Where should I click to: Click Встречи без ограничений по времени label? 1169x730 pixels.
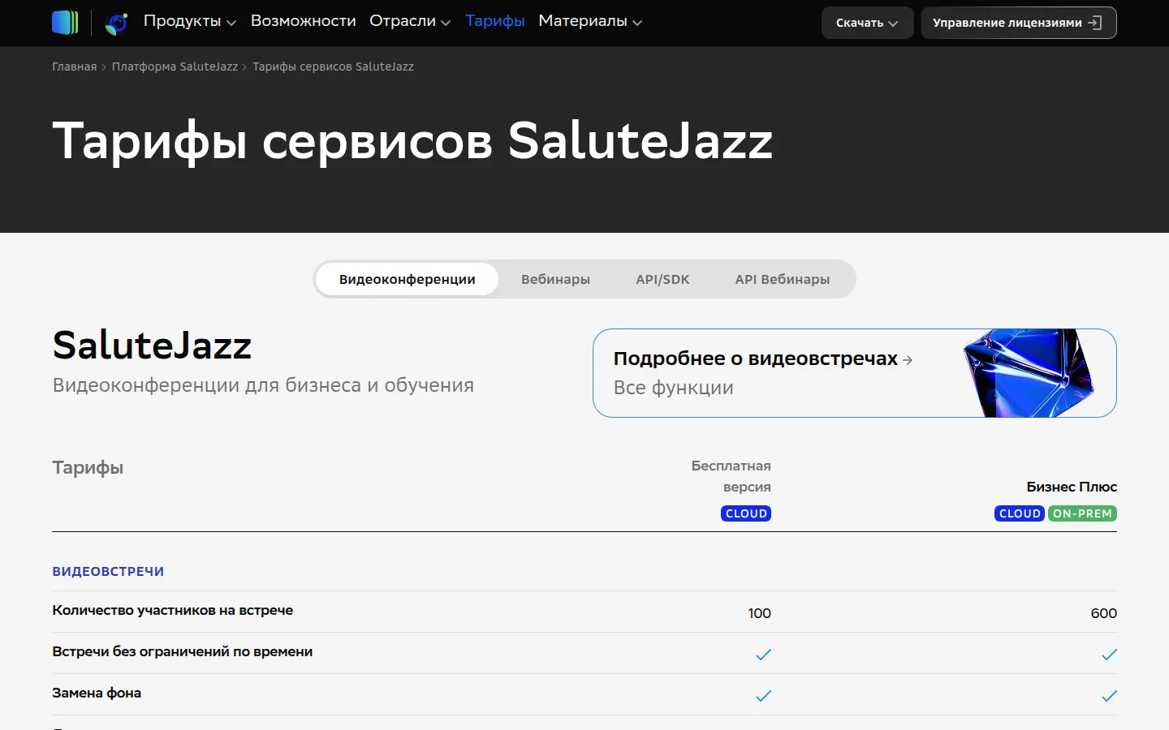[183, 651]
